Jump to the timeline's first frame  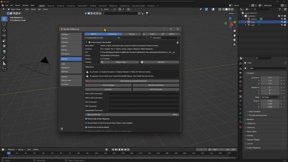click(x=113, y=149)
